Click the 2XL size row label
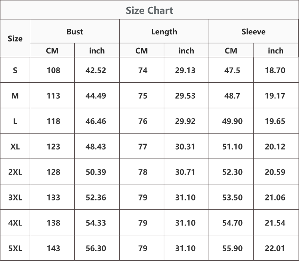This screenshot has width=299, height=261. coord(15,172)
